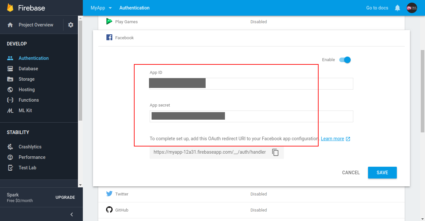
Task: Click the SAVE button
Action: click(x=382, y=173)
